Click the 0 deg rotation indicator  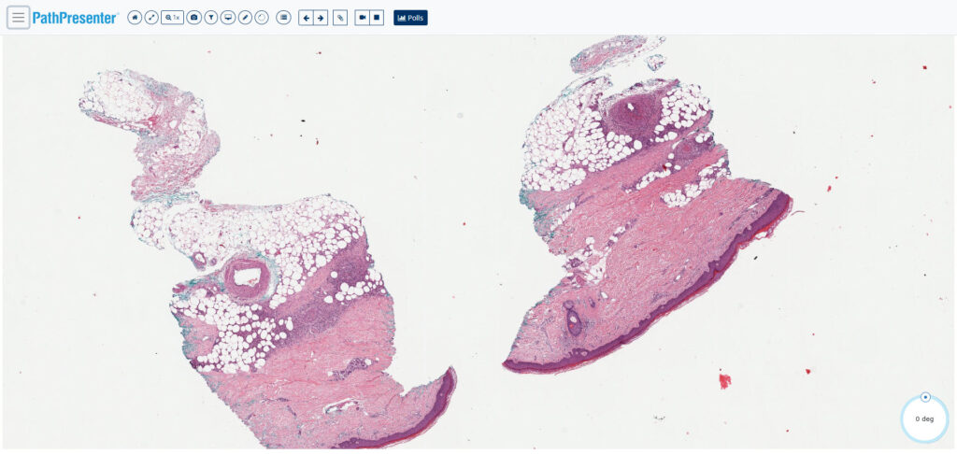(924, 419)
